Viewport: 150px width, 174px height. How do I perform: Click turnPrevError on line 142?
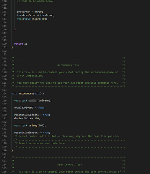point(27,15)
